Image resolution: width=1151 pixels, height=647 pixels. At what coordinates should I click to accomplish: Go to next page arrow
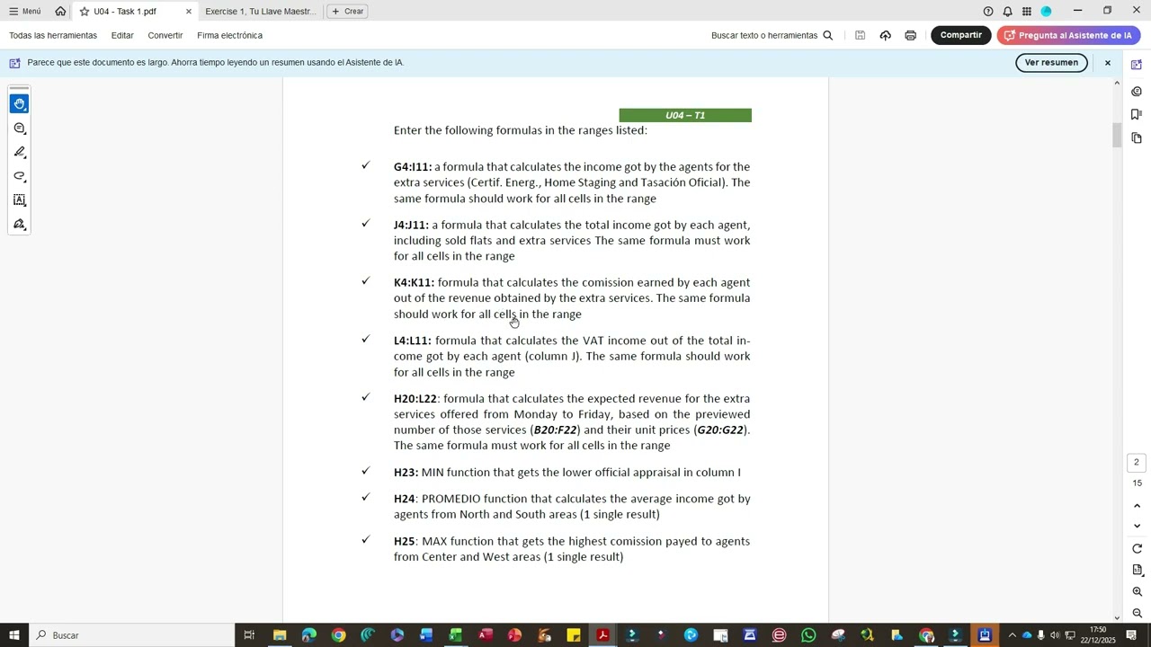point(1137,526)
